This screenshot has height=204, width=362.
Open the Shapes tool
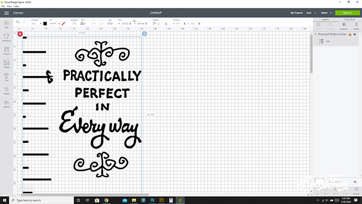(6, 90)
